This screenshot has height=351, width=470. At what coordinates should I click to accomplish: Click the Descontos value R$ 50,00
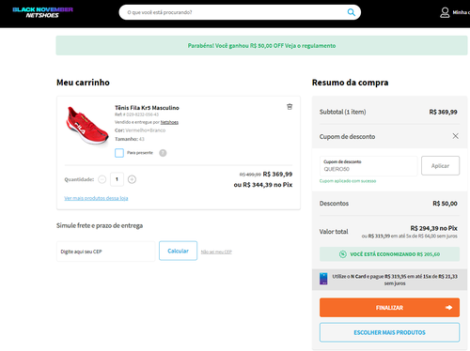tap(445, 204)
